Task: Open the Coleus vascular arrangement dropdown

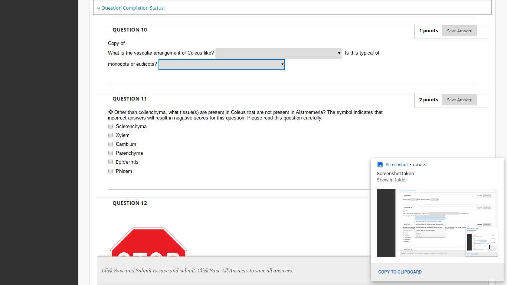Action: click(x=278, y=53)
